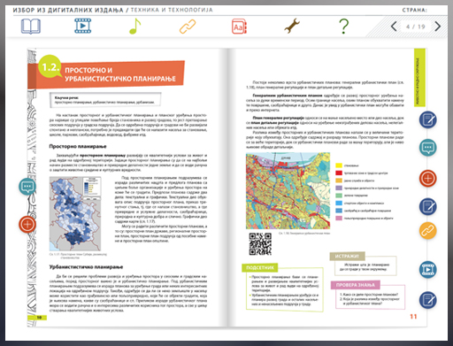
Task: Play the blue video circle on right margin
Action: 428,270
